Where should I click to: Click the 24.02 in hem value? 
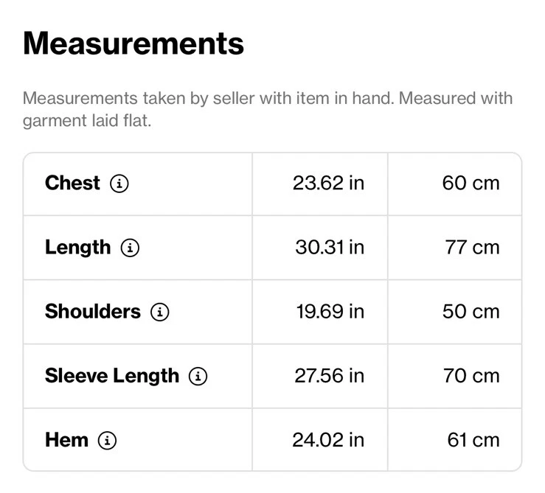click(x=328, y=440)
